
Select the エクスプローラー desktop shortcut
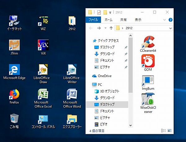(72, 122)
